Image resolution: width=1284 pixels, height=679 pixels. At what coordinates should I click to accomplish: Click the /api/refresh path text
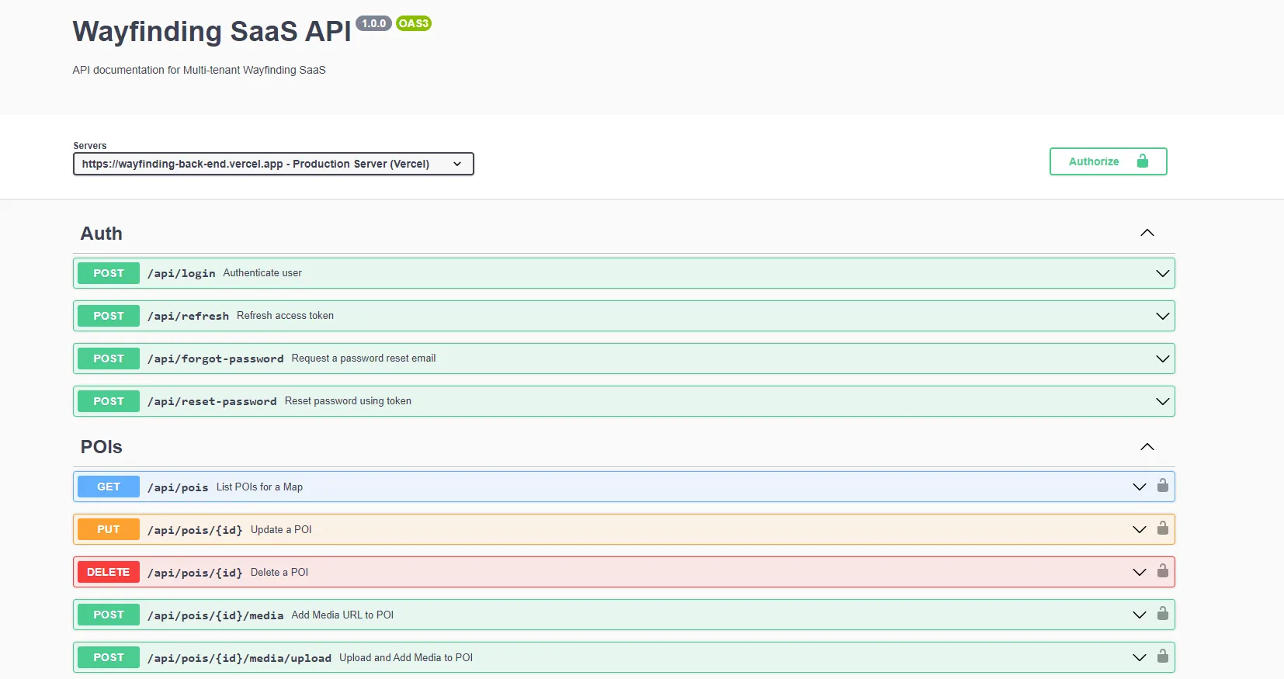coord(189,316)
